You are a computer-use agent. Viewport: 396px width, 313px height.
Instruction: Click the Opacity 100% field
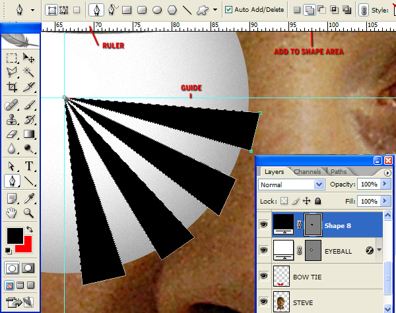pyautogui.click(x=369, y=184)
